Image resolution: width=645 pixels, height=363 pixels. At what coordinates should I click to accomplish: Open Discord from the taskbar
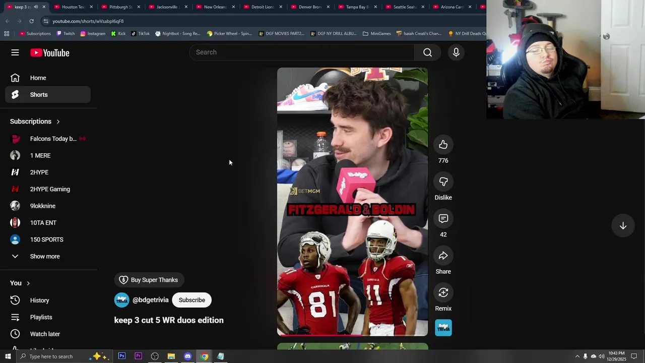pos(187,356)
